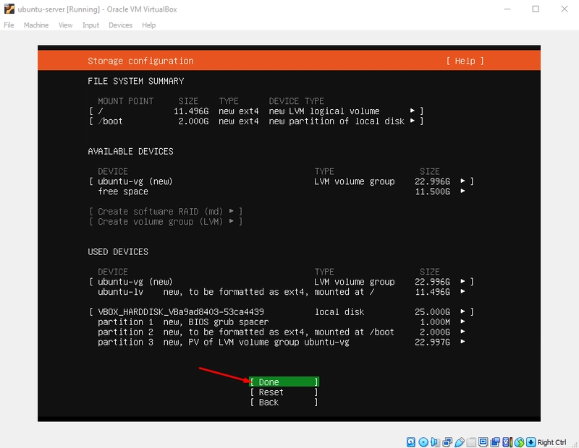The image size is (579, 448).
Task: Select the highlighted Done button
Action: coord(284,382)
